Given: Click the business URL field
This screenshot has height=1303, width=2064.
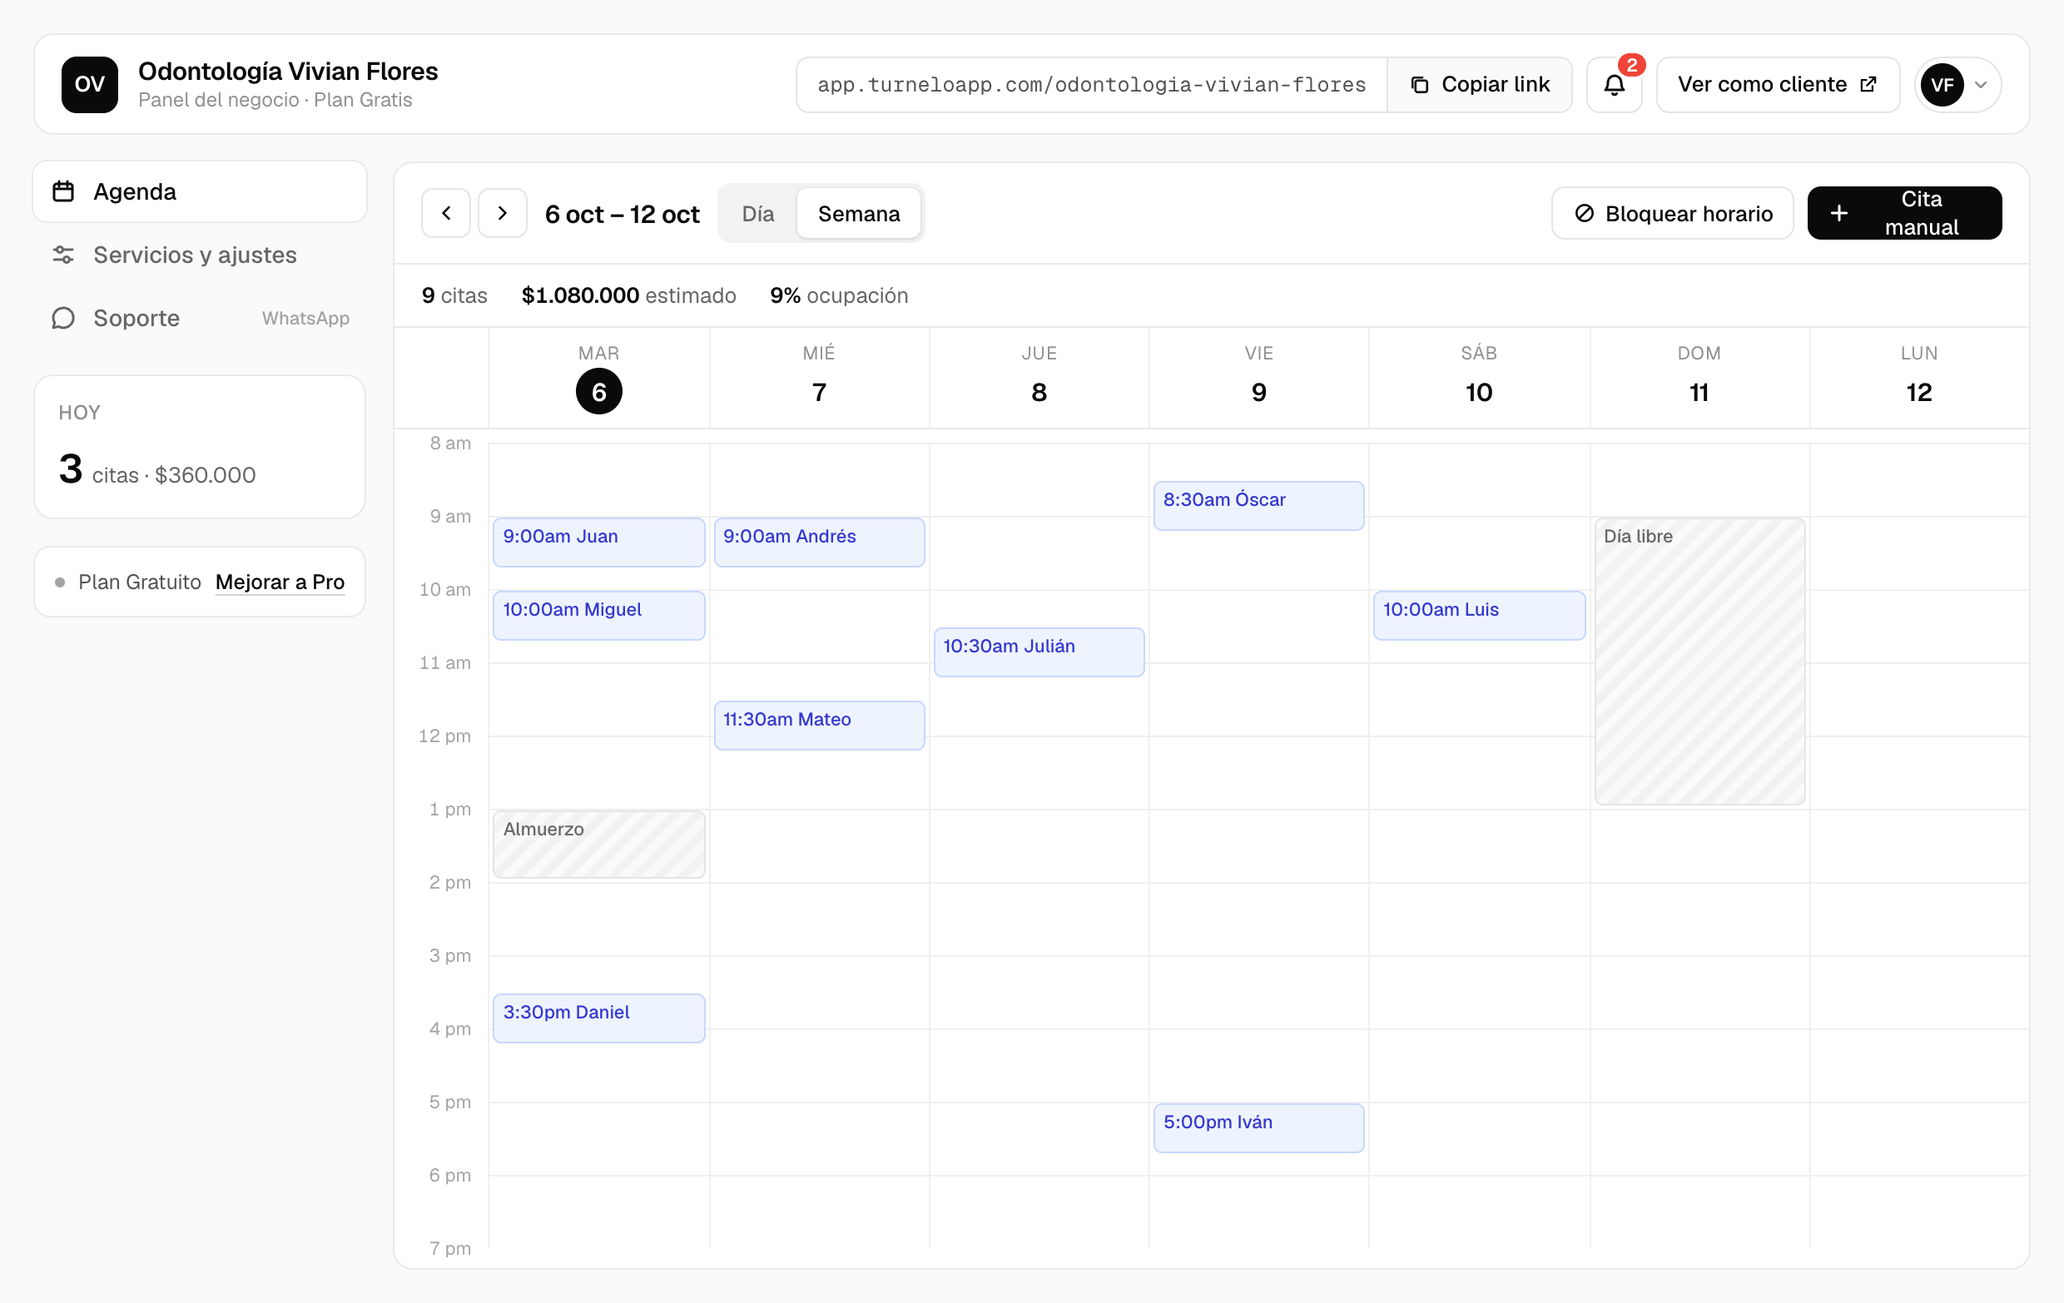Looking at the screenshot, I should click(1091, 84).
